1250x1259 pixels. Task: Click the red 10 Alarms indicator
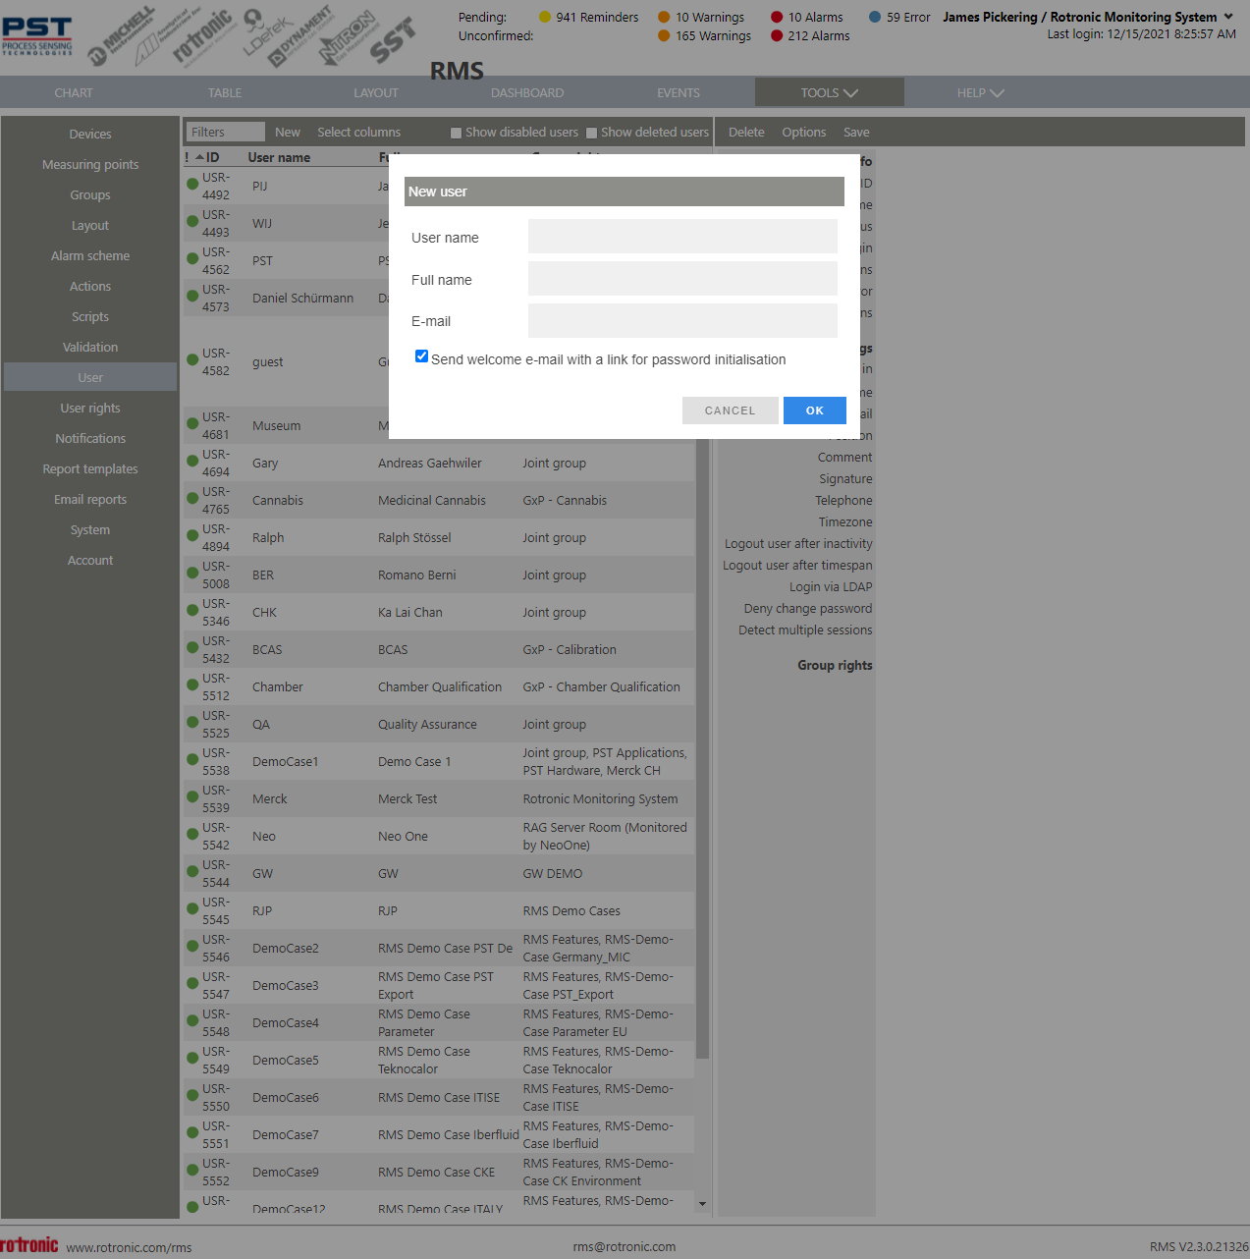coord(777,17)
